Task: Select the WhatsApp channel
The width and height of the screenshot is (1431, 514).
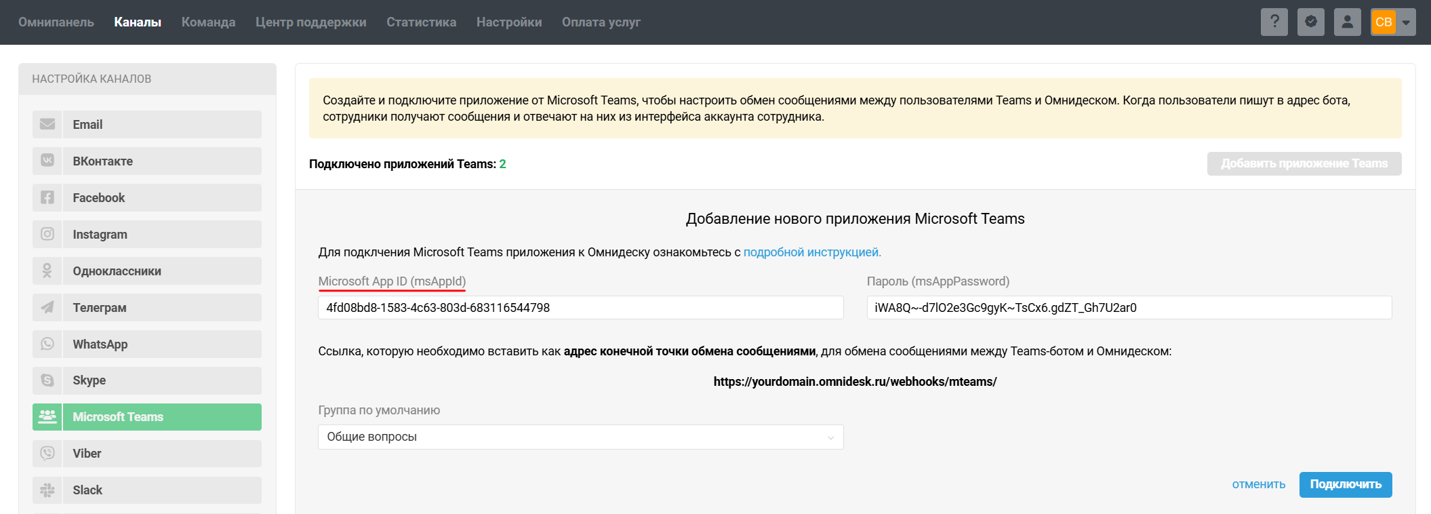Action: click(x=147, y=344)
